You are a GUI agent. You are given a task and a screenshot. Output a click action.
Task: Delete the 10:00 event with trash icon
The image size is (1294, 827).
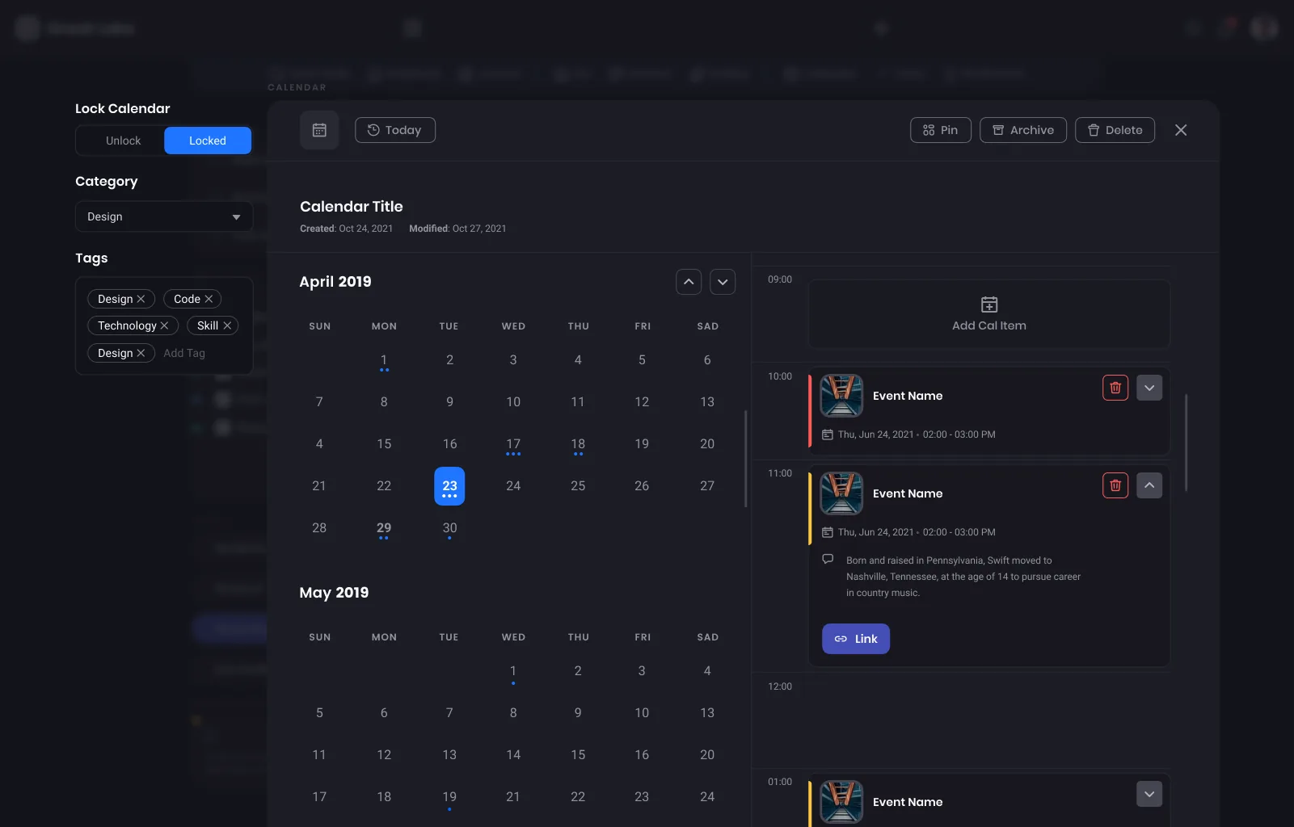point(1115,388)
